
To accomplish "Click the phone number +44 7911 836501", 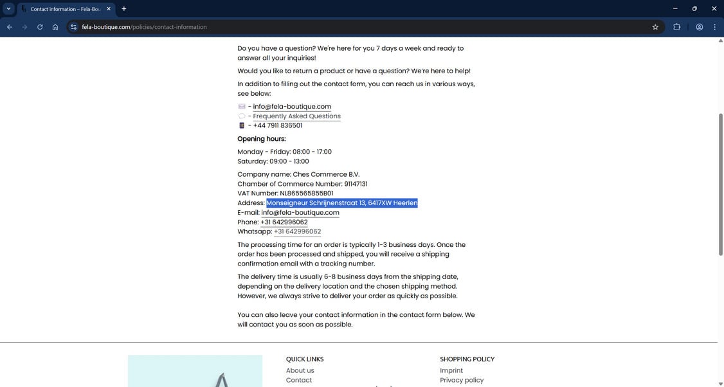I will pos(278,125).
